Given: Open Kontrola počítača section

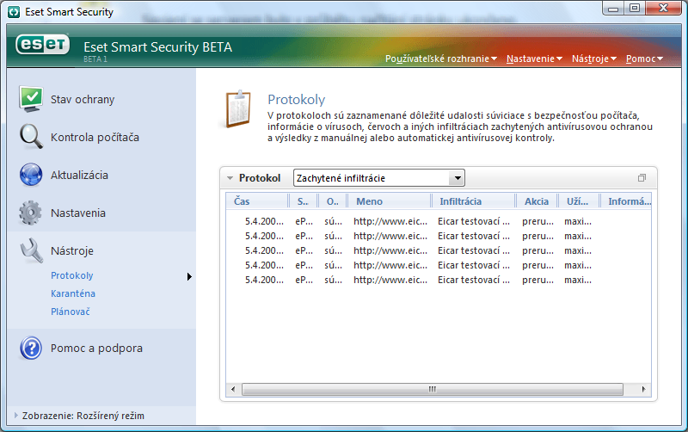Looking at the screenshot, I should click(95, 138).
